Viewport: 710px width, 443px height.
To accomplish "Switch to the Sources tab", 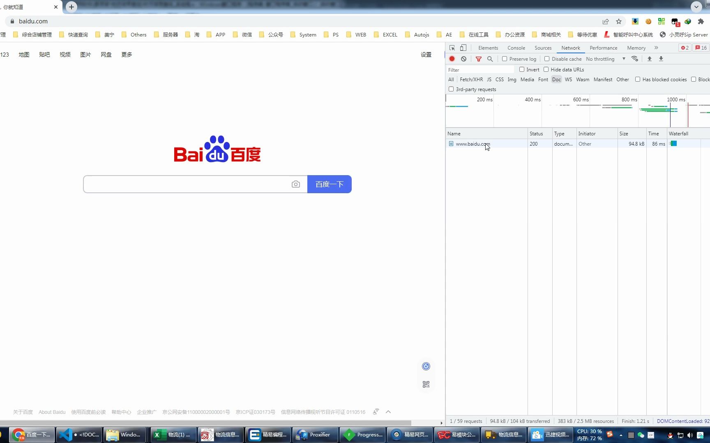I will tap(543, 48).
